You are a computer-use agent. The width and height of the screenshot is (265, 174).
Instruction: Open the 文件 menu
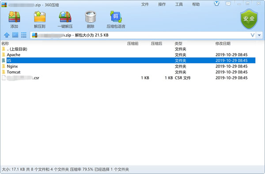tap(145, 4)
